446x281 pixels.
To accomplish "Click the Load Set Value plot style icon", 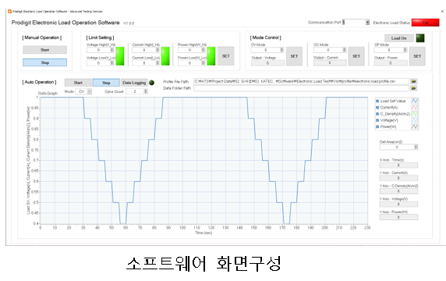I will click(x=415, y=101).
